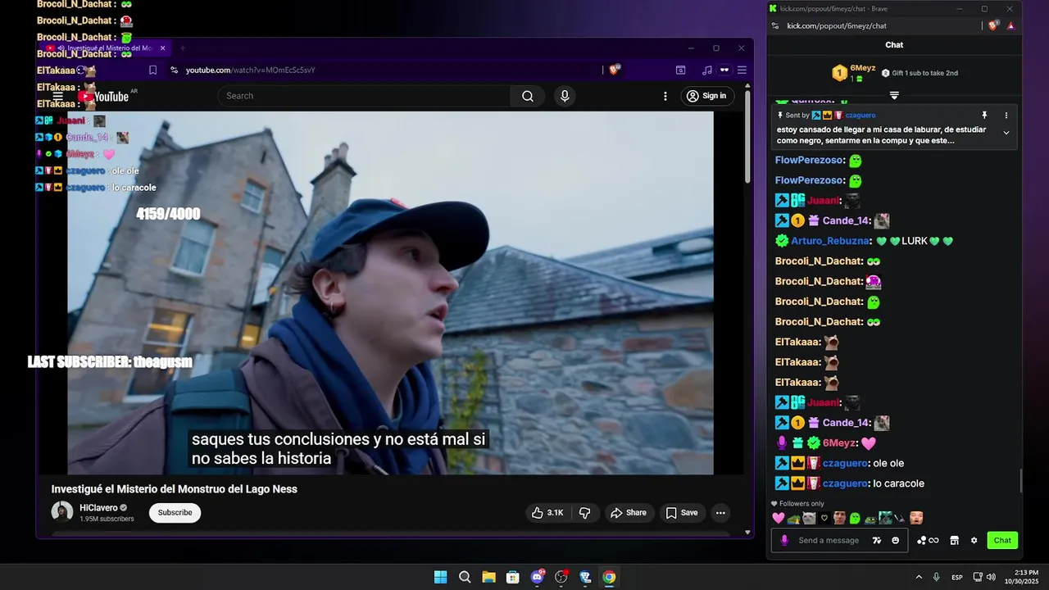The height and width of the screenshot is (590, 1049).
Task: Sign in to YouTube
Action: [x=707, y=96]
